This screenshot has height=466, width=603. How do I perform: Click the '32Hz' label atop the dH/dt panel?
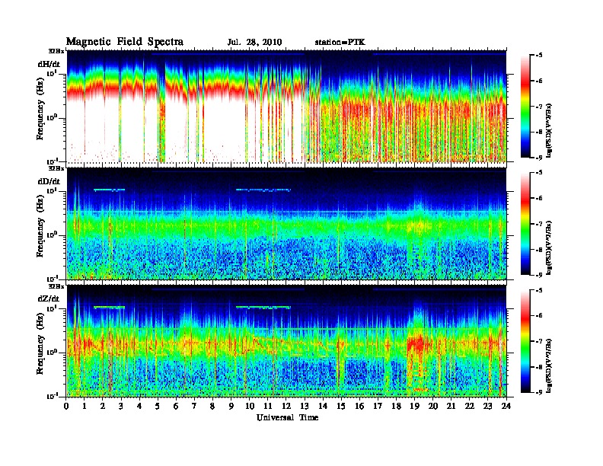click(x=56, y=50)
